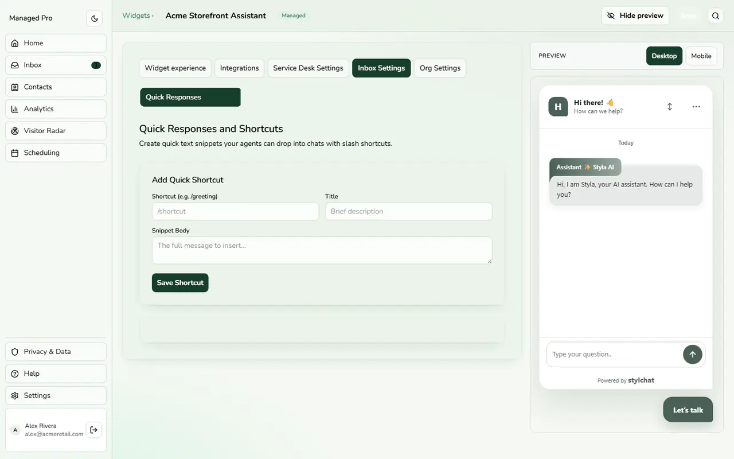Click the log out icon beside Alex Rivera
The width and height of the screenshot is (734, 459).
94,430
